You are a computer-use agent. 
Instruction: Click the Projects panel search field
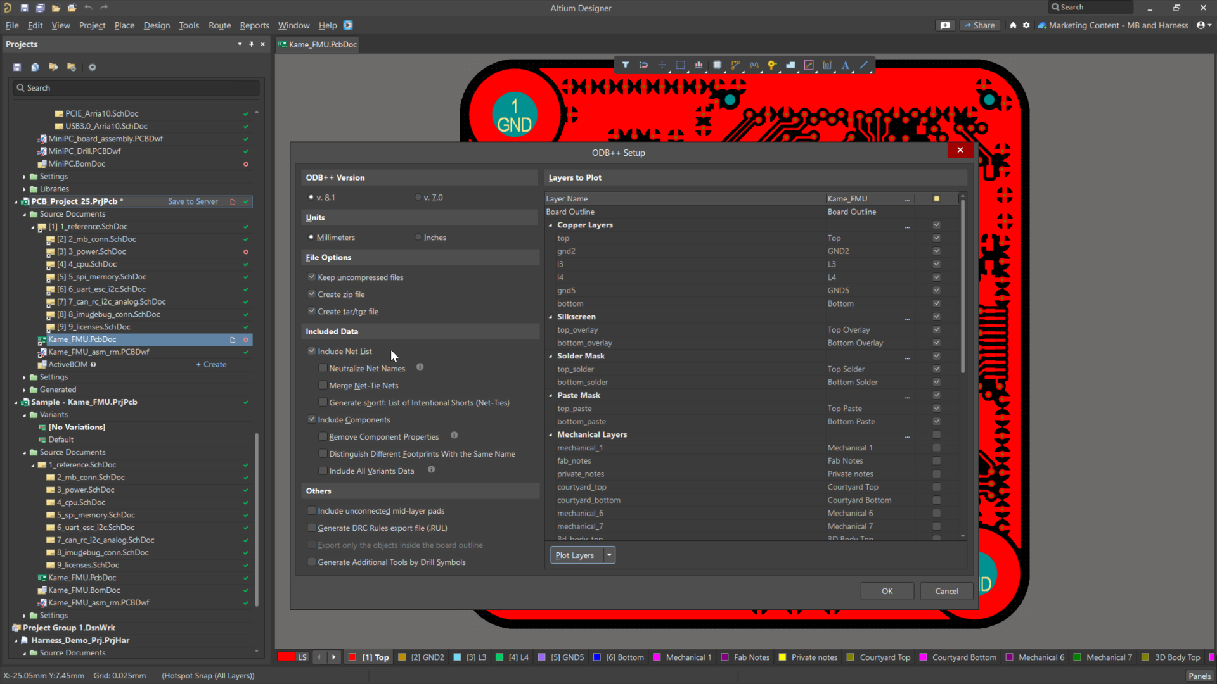[136, 88]
